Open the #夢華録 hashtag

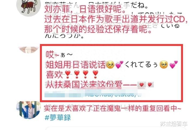point(58,118)
